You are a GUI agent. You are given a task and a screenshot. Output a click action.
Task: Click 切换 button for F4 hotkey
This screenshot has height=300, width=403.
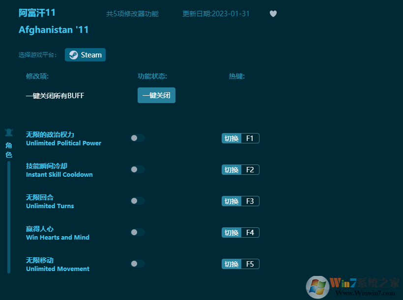(231, 233)
